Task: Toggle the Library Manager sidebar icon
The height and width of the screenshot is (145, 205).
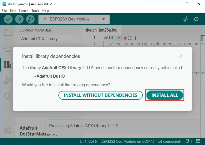Action: (x=8, y=65)
